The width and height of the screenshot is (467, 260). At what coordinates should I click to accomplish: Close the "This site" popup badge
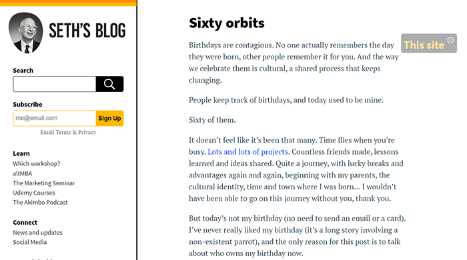[450, 40]
